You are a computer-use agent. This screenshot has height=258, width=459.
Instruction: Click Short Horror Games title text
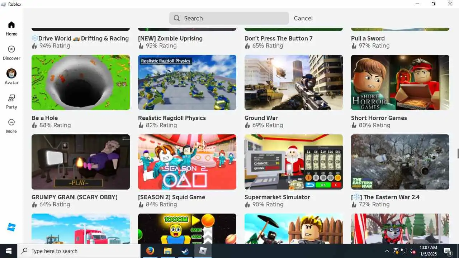(379, 118)
